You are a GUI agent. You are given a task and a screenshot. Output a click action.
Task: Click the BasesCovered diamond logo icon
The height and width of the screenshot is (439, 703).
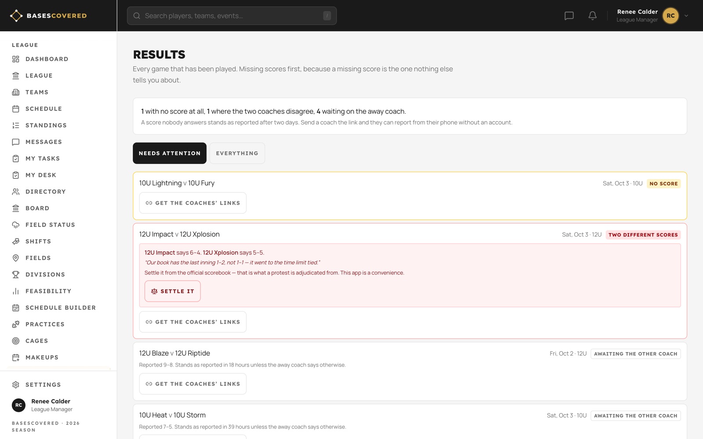[x=16, y=16]
